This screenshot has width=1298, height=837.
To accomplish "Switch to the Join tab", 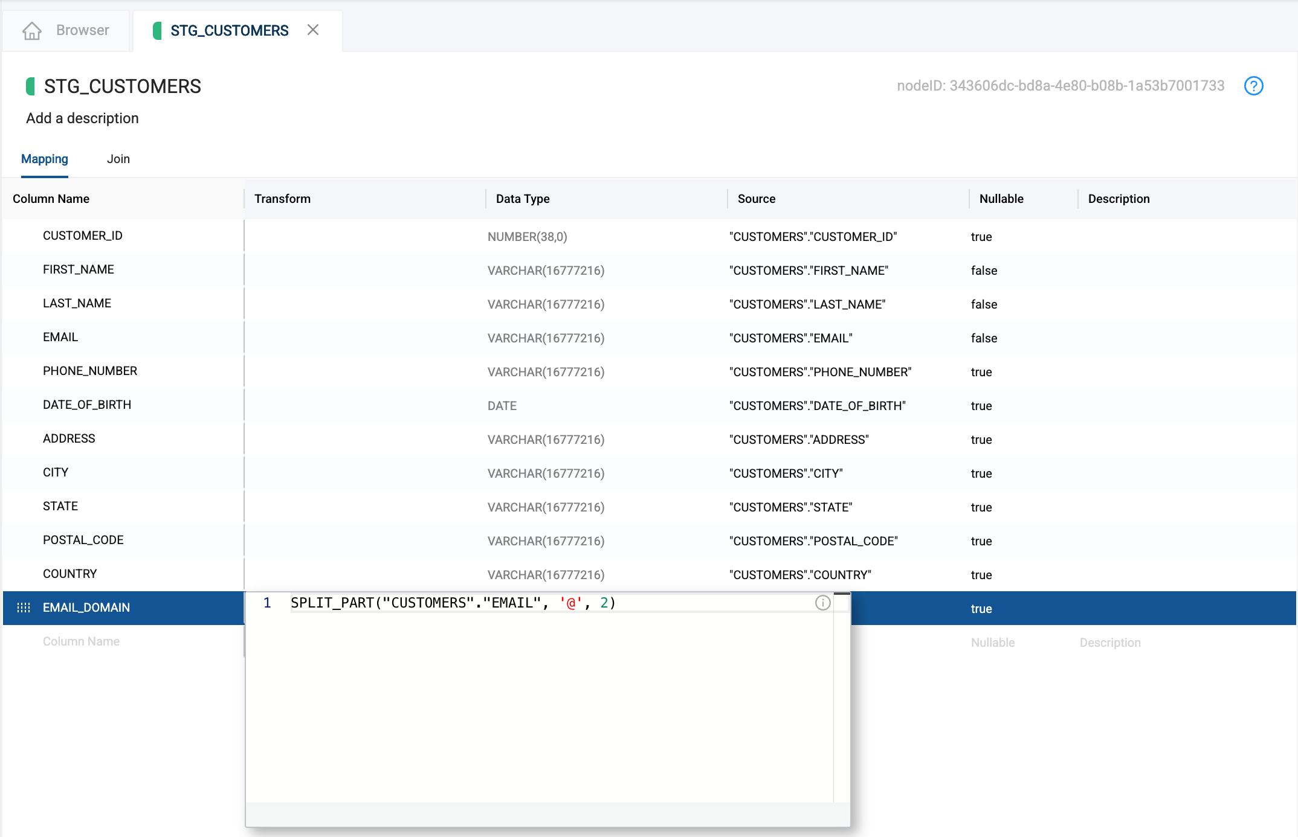I will pos(118,159).
